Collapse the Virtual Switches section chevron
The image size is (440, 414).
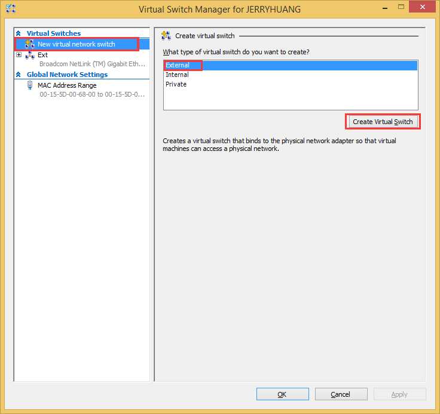point(19,33)
